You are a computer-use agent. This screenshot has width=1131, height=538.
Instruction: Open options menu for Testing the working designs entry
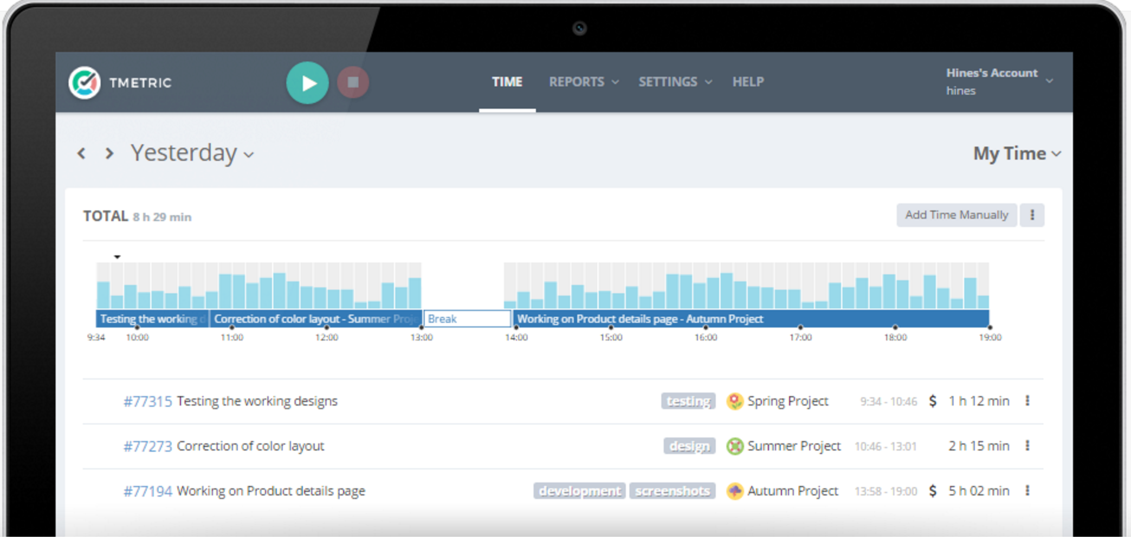click(1027, 401)
